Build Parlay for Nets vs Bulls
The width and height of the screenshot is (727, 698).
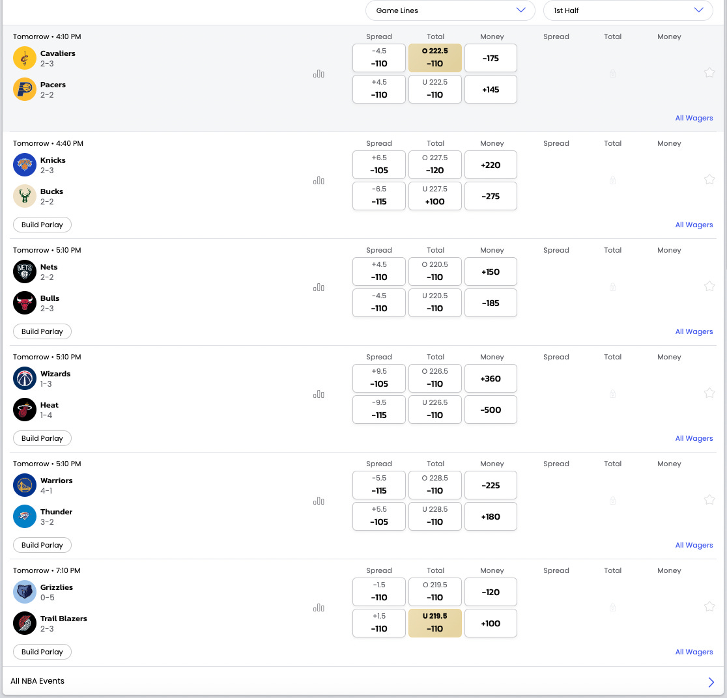(x=42, y=331)
